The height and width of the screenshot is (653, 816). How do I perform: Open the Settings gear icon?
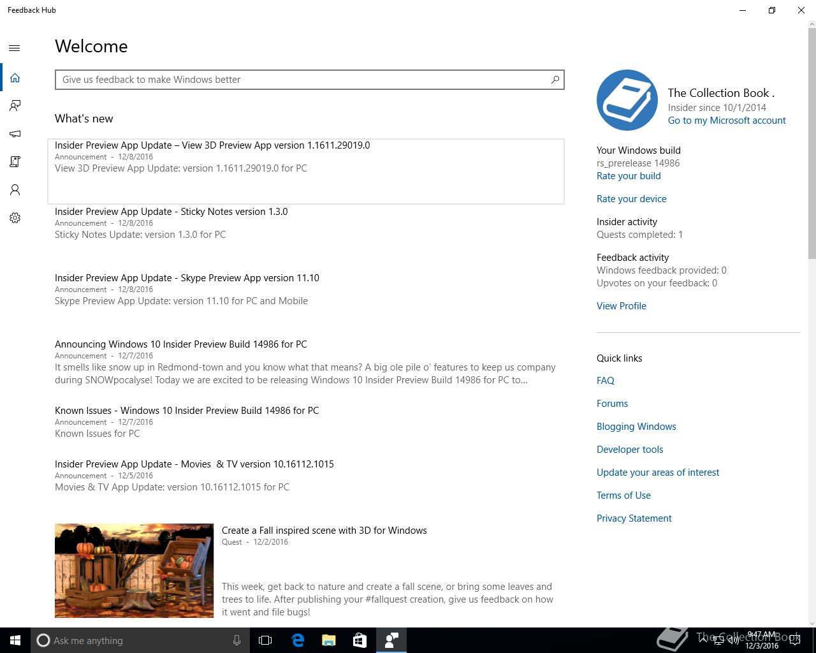[x=15, y=218]
